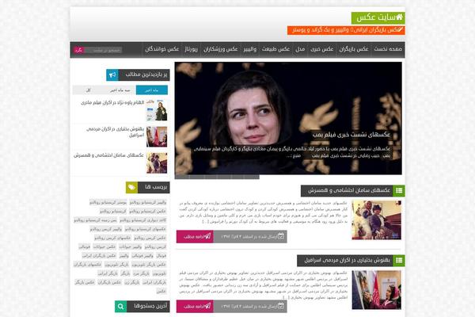Open the مدل menu item
475x317 pixels.
[300, 49]
